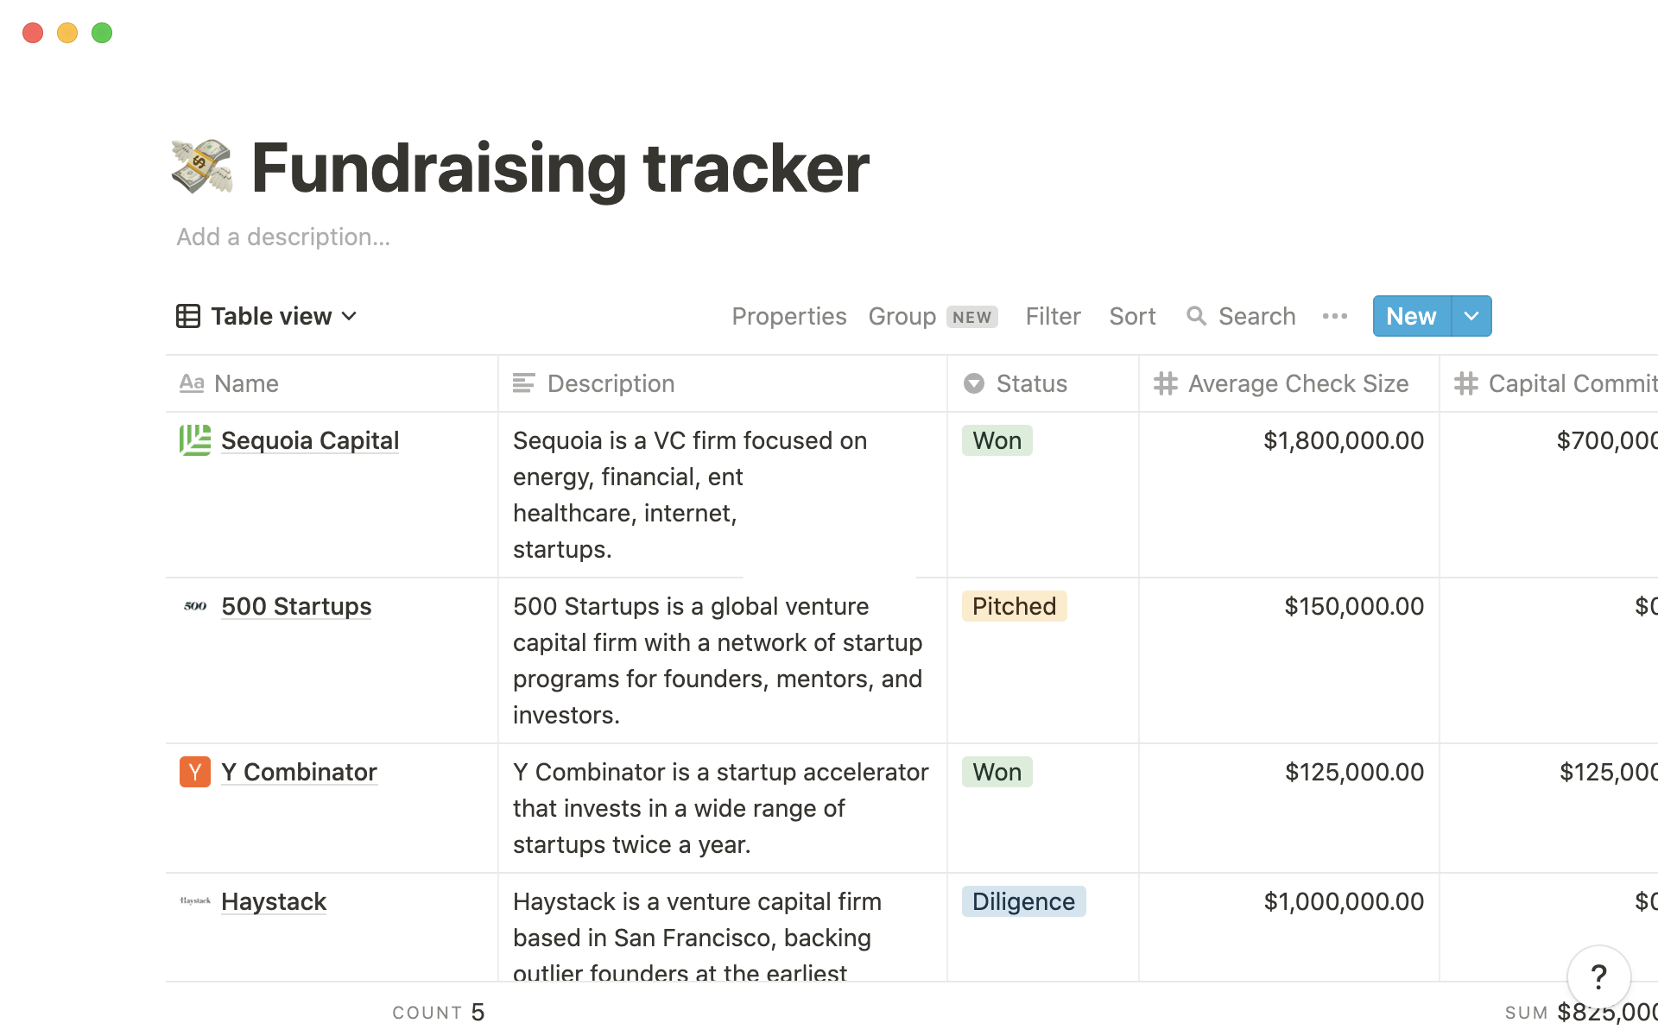Open the Sort menu
Viewport: 1658px width, 1036px height.
point(1131,315)
